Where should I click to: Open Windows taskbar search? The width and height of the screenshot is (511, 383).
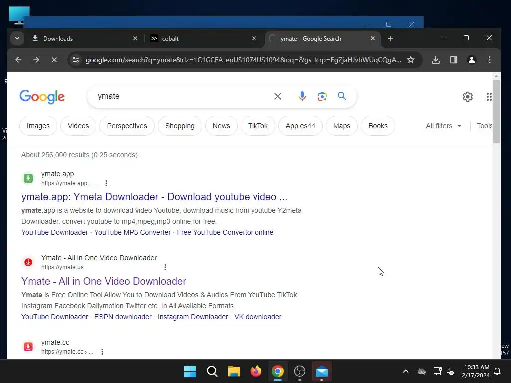click(x=212, y=371)
